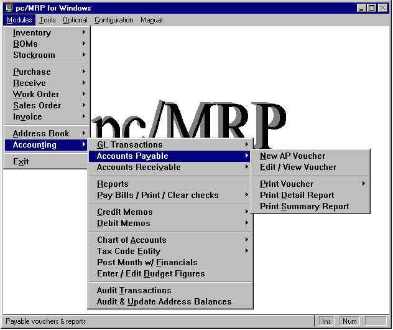Open the Credit Memos submenu
This screenshot has width=393, height=330.
pyautogui.click(x=170, y=212)
